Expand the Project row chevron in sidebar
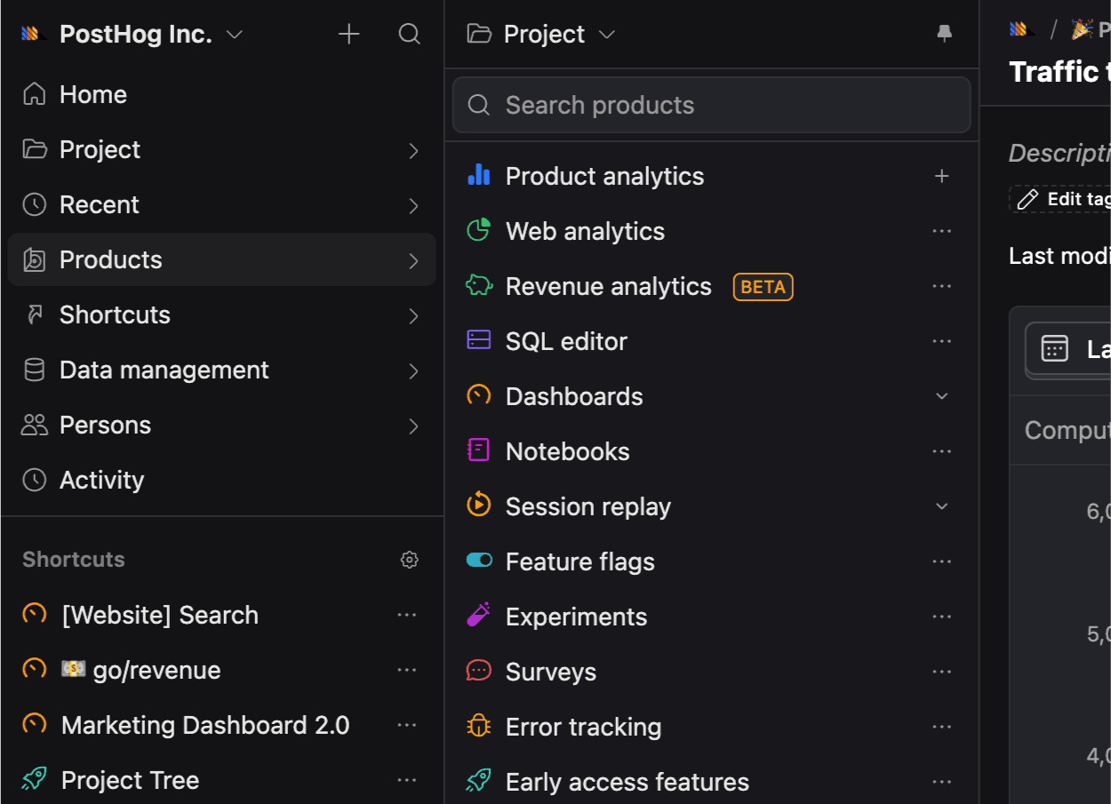Viewport: 1111px width, 804px height. tap(413, 151)
